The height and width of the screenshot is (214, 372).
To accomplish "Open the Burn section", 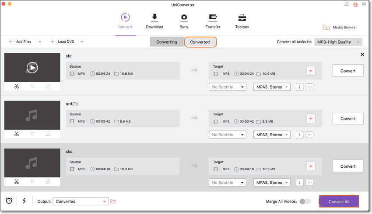I will pyautogui.click(x=184, y=21).
